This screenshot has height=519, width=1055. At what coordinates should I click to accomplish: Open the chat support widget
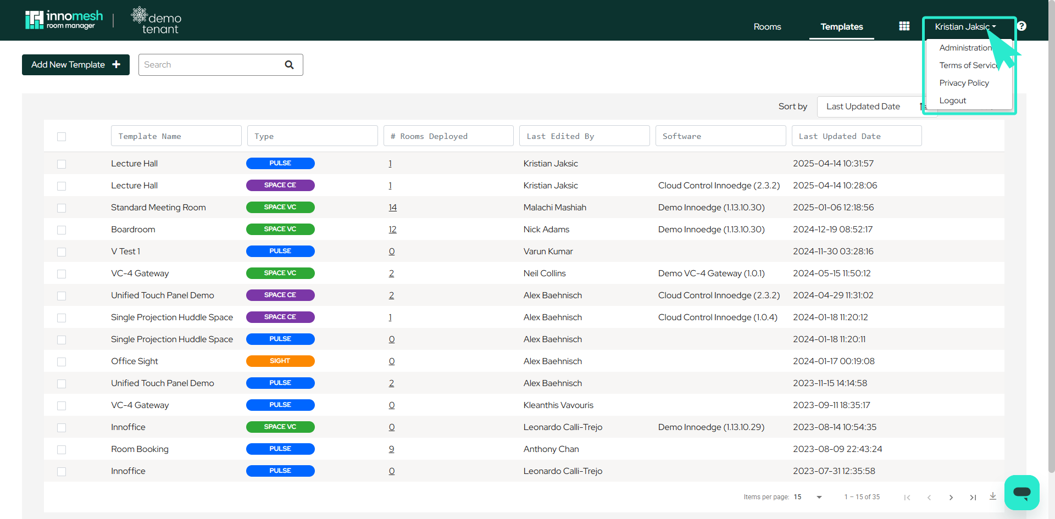point(1021,492)
